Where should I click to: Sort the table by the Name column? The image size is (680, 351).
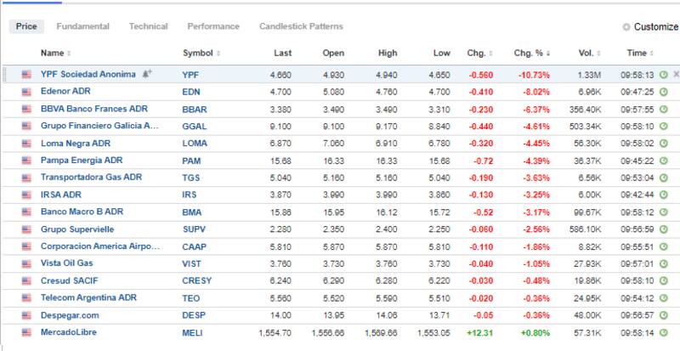(52, 53)
